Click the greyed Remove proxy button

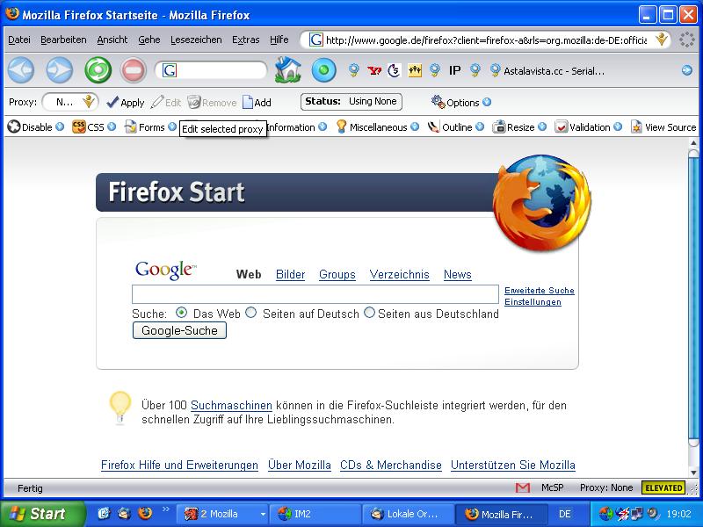click(212, 103)
